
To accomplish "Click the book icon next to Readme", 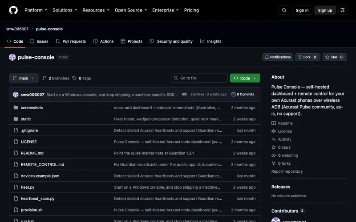I will (274, 123).
